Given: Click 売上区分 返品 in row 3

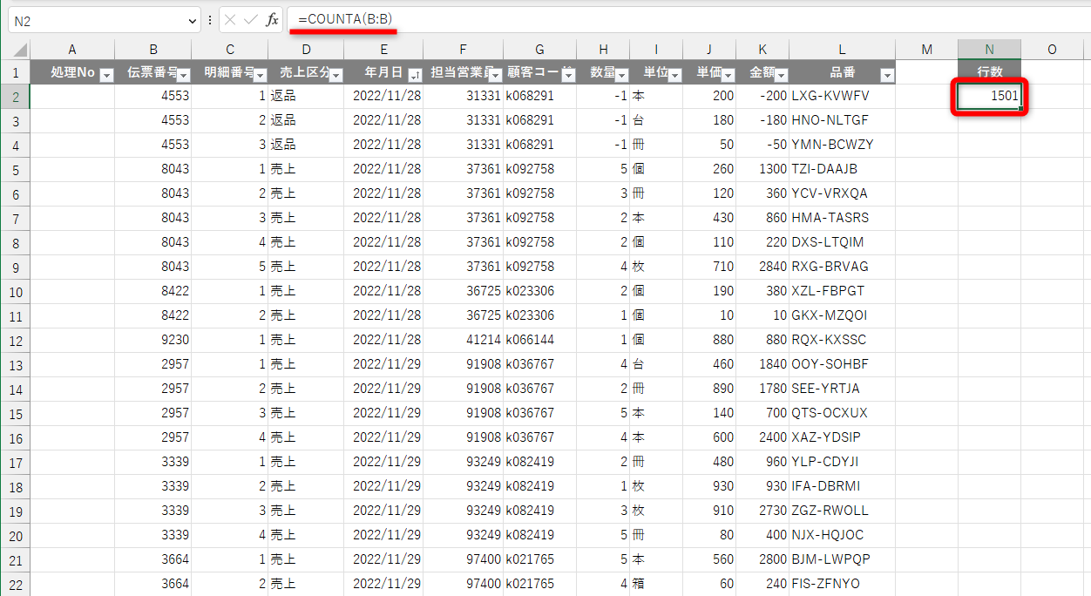Looking at the screenshot, I should (306, 120).
